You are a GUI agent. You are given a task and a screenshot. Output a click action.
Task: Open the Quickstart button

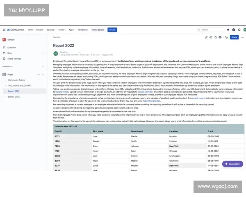tap(232, 164)
